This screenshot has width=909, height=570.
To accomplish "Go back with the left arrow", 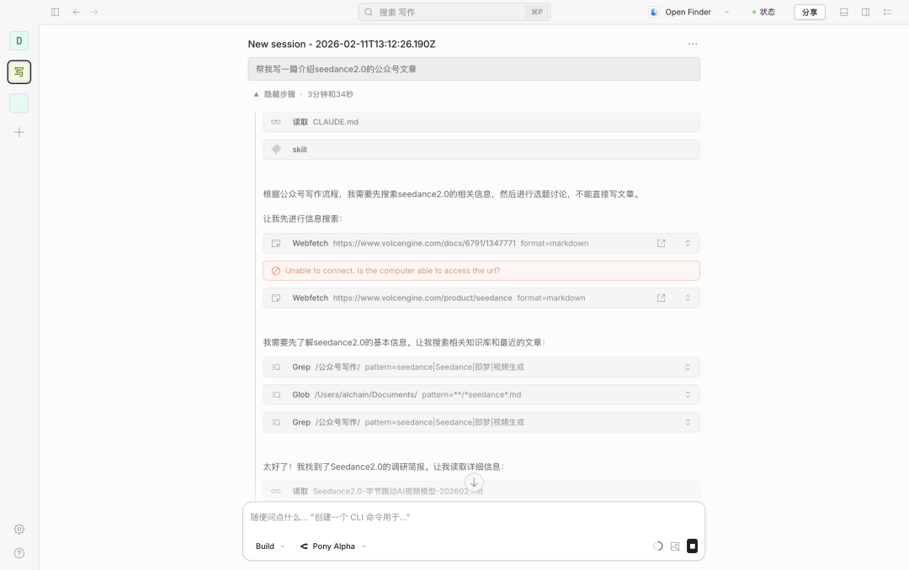I will [x=77, y=12].
